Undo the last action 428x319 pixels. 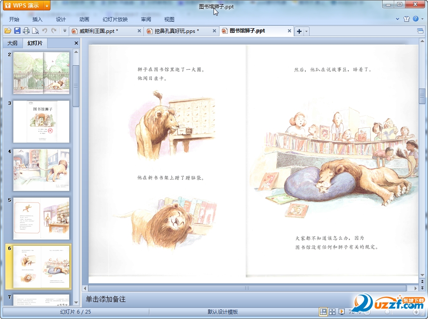pyautogui.click(x=45, y=31)
